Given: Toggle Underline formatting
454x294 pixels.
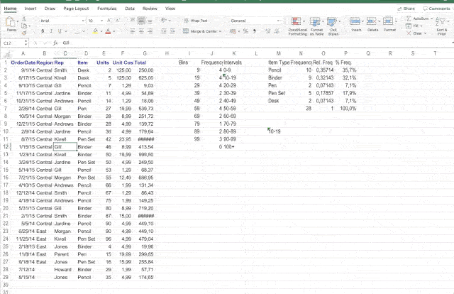Looking at the screenshot, I should 60,31.
